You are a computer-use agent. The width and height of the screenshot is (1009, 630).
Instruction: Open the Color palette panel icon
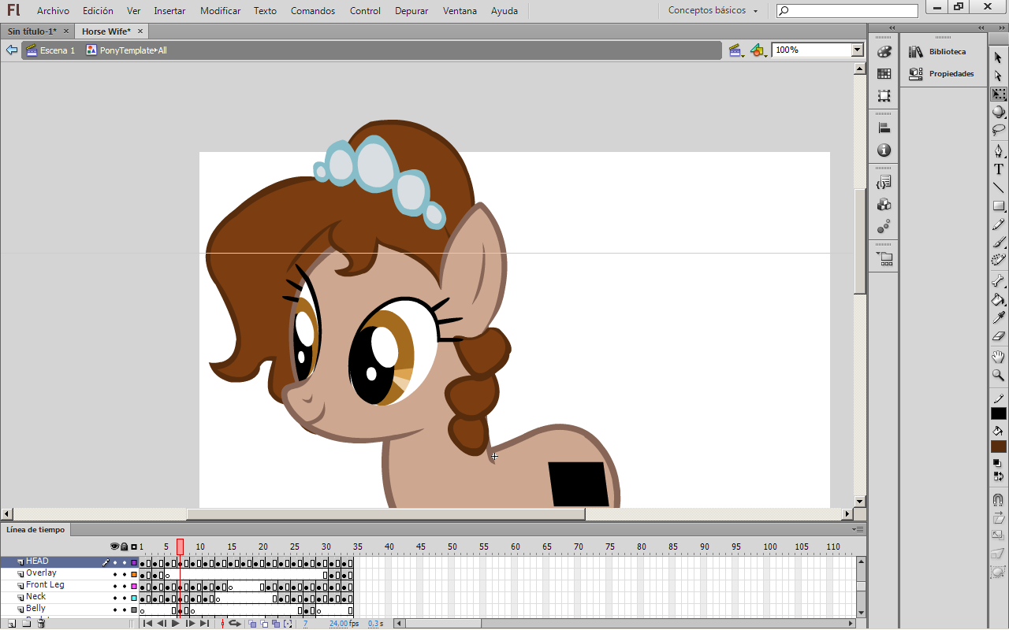coord(884,52)
